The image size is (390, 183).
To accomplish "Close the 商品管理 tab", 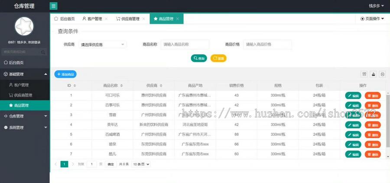I will point(177,19).
